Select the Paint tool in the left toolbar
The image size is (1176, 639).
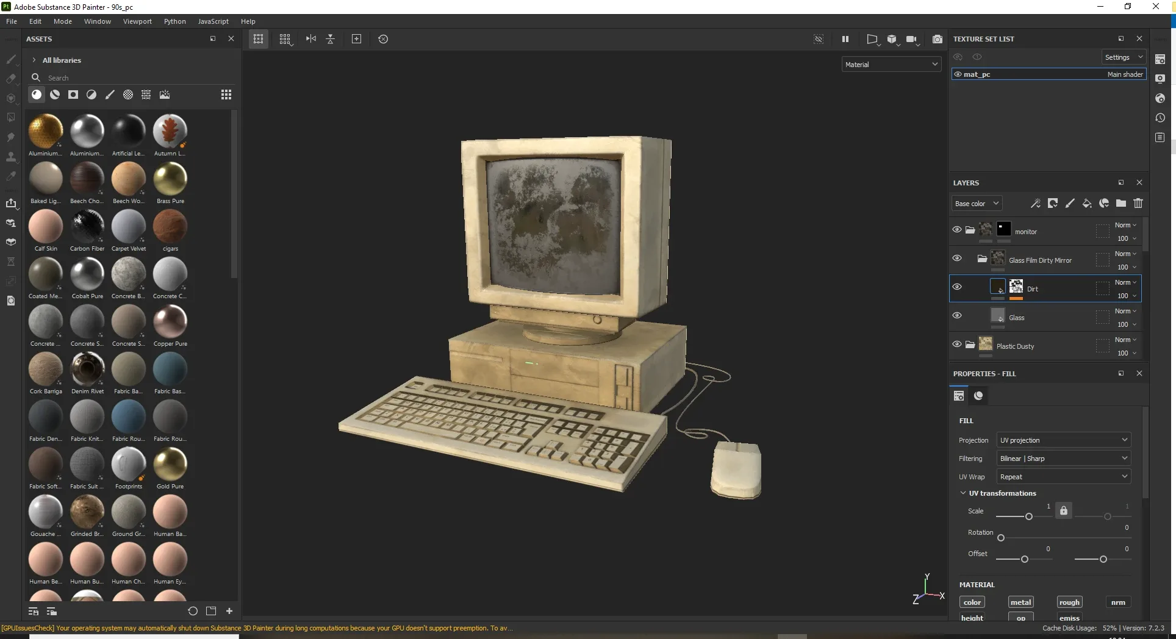(11, 60)
